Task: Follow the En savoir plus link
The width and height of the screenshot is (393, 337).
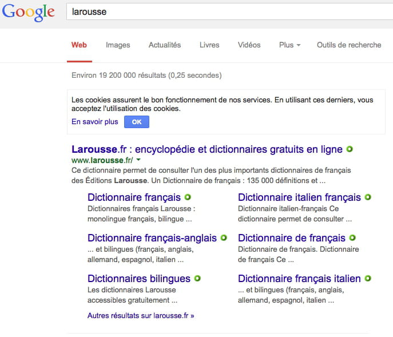Action: (95, 122)
